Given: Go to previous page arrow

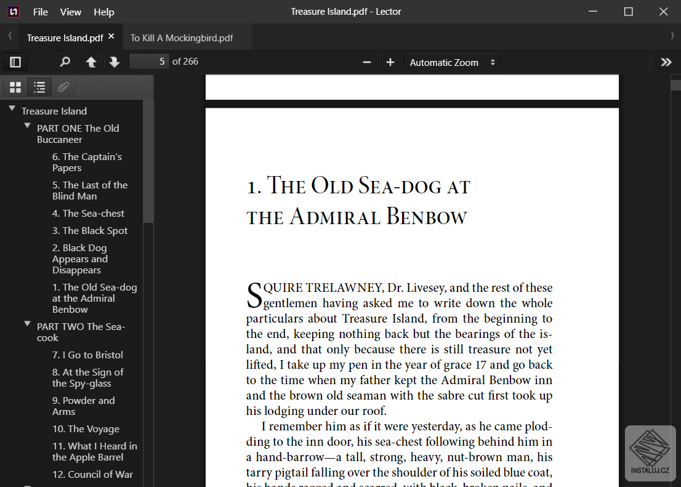Looking at the screenshot, I should tap(91, 62).
